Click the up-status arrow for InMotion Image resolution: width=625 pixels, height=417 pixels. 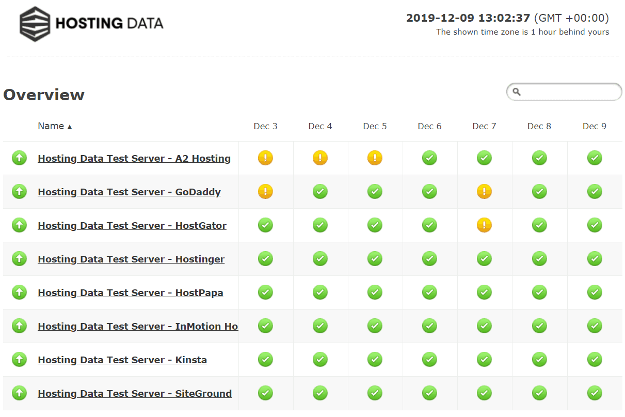19,326
